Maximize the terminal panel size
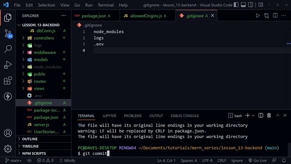The height and width of the screenshot is (164, 291). (277, 115)
